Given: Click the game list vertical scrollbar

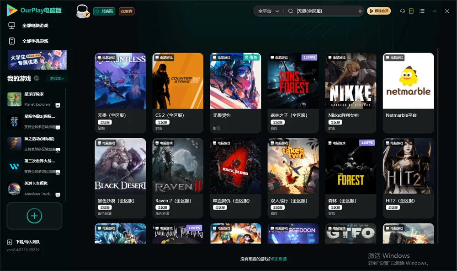Looking at the screenshot, I should (x=438, y=146).
